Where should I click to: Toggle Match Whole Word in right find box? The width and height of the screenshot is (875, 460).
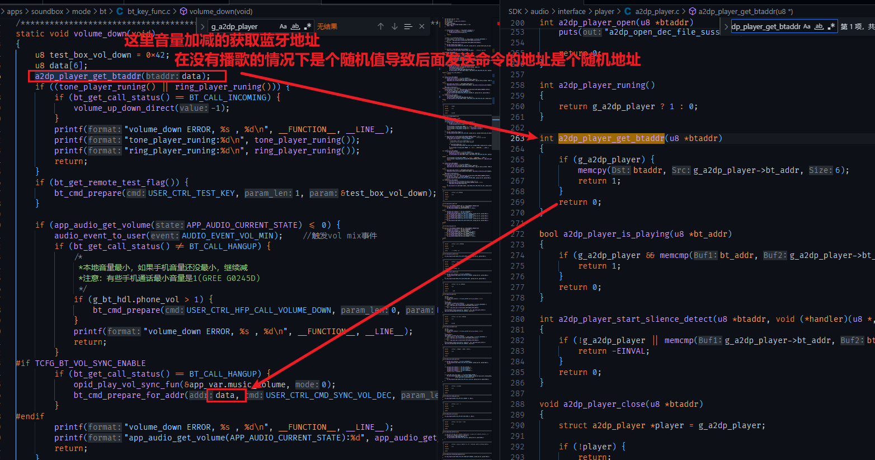point(819,26)
